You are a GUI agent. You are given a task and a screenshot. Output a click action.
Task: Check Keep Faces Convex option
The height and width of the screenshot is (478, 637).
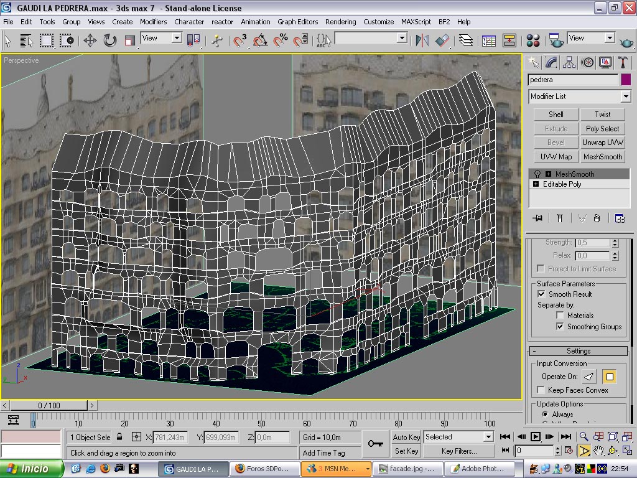pos(541,390)
